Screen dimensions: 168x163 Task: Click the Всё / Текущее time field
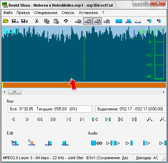pyautogui.click(x=50, y=109)
